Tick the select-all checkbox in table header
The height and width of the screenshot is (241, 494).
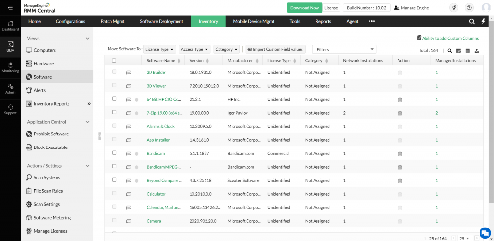coord(114,61)
